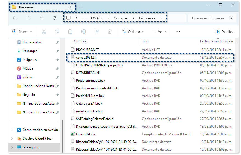The width and height of the screenshot is (241, 155).
Task: Click the Copy icon in toolbar
Action: 57,32
